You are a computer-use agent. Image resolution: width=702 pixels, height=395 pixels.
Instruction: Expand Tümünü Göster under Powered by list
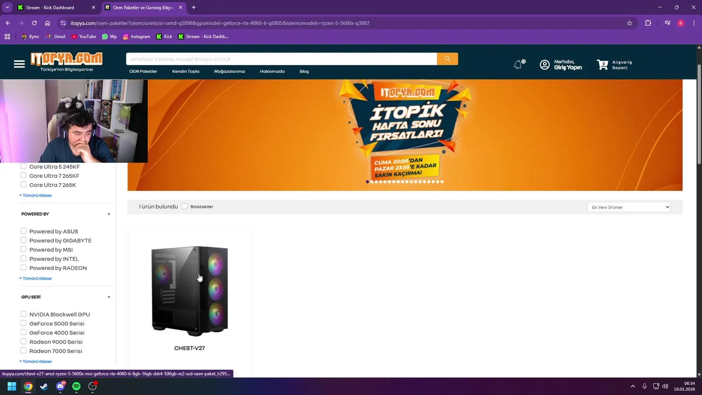point(36,278)
